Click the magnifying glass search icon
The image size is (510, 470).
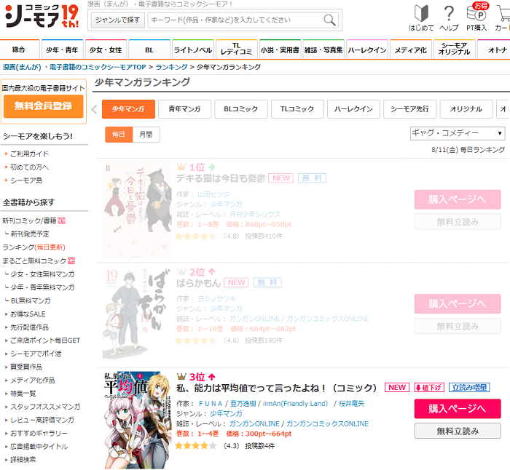(x=329, y=20)
